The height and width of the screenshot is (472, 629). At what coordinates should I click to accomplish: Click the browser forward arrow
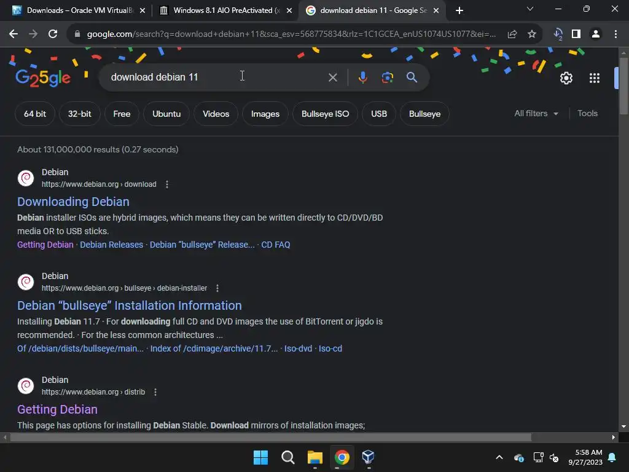(x=33, y=34)
